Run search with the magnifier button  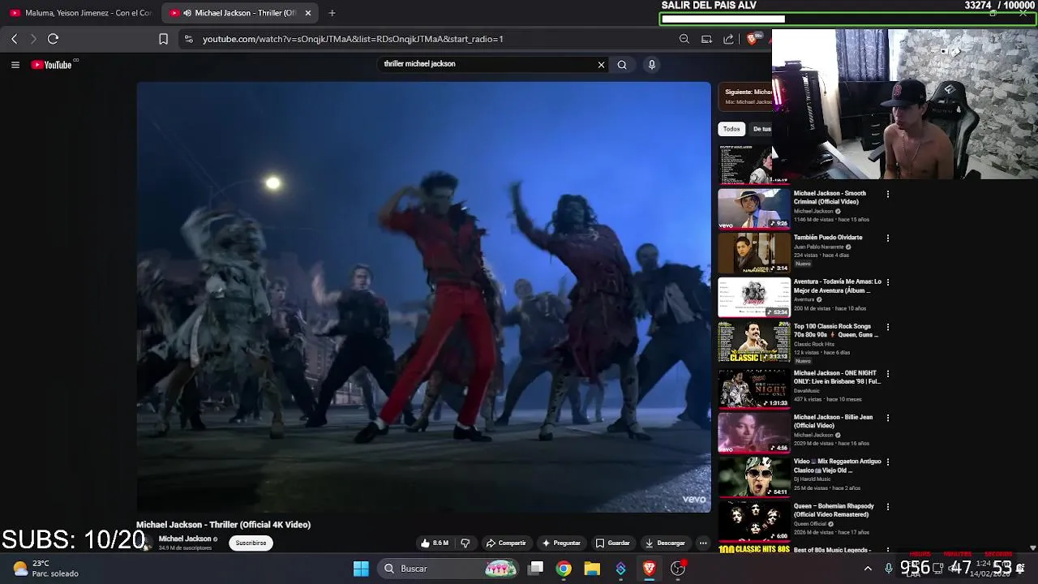(622, 65)
